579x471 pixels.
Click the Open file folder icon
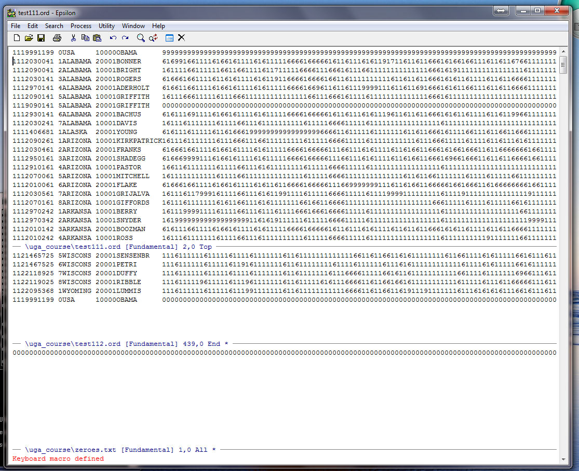[x=29, y=38]
